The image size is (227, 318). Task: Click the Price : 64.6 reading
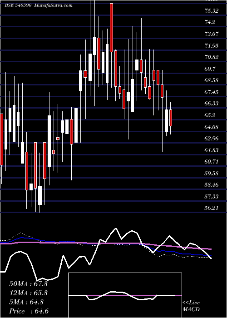pyautogui.click(x=29, y=311)
